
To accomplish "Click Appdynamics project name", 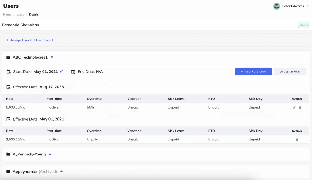I will pyautogui.click(x=25, y=171).
